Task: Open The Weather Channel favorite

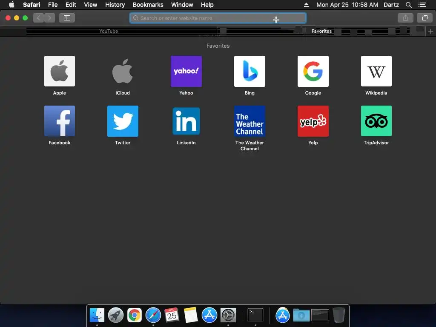Action: [x=250, y=121]
